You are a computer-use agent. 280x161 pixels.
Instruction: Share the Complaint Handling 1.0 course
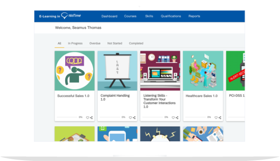[x=134, y=117]
